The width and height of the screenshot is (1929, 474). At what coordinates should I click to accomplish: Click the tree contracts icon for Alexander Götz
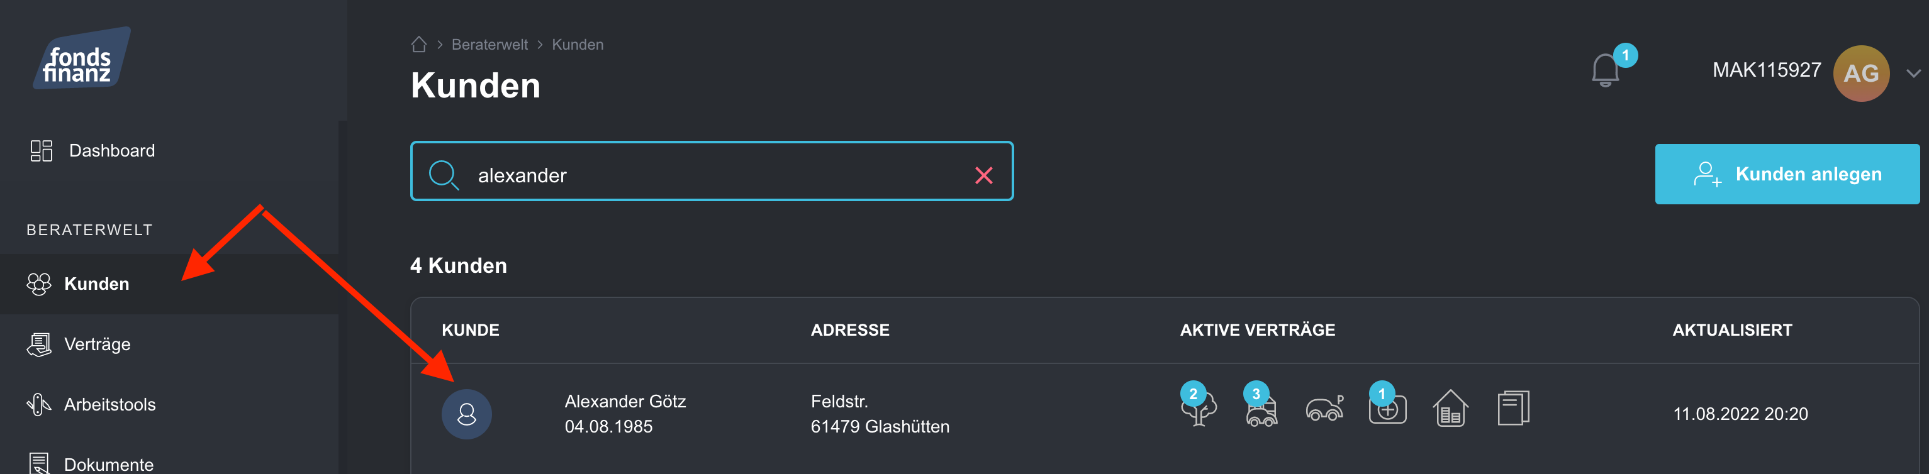pos(1198,409)
